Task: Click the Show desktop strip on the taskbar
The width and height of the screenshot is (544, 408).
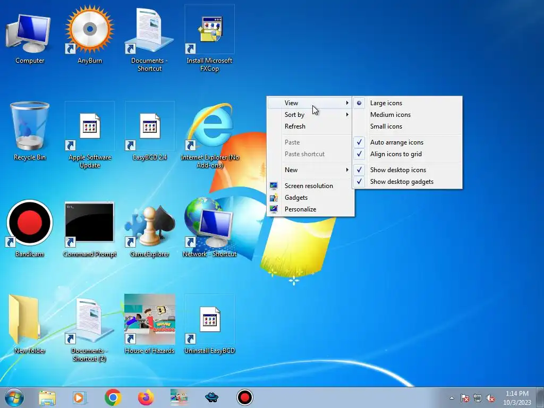Action: point(540,397)
